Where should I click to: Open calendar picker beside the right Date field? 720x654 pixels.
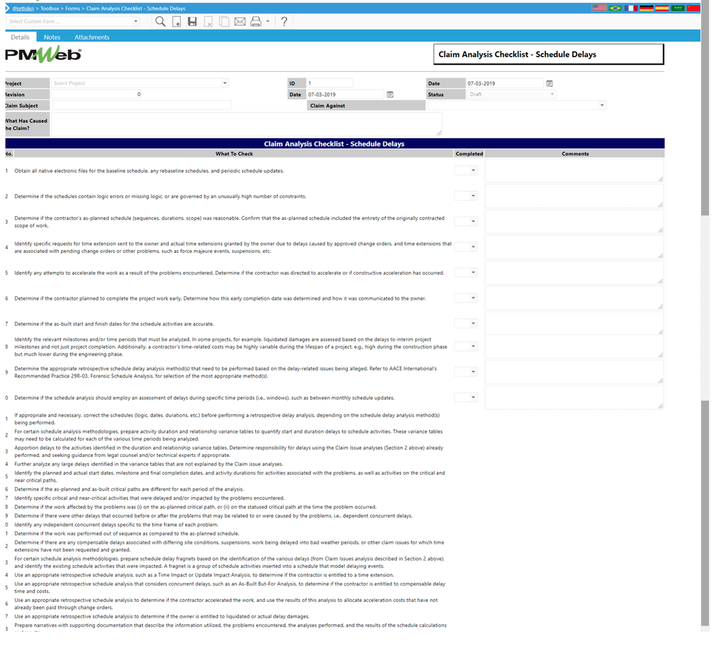pos(549,84)
